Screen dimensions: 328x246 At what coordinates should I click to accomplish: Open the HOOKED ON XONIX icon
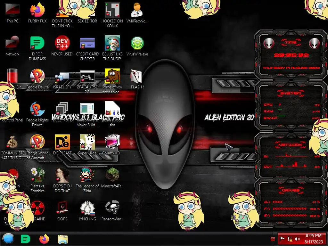coord(112,15)
